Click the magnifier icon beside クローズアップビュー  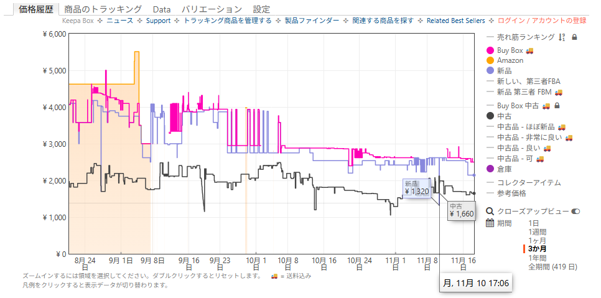(490, 211)
